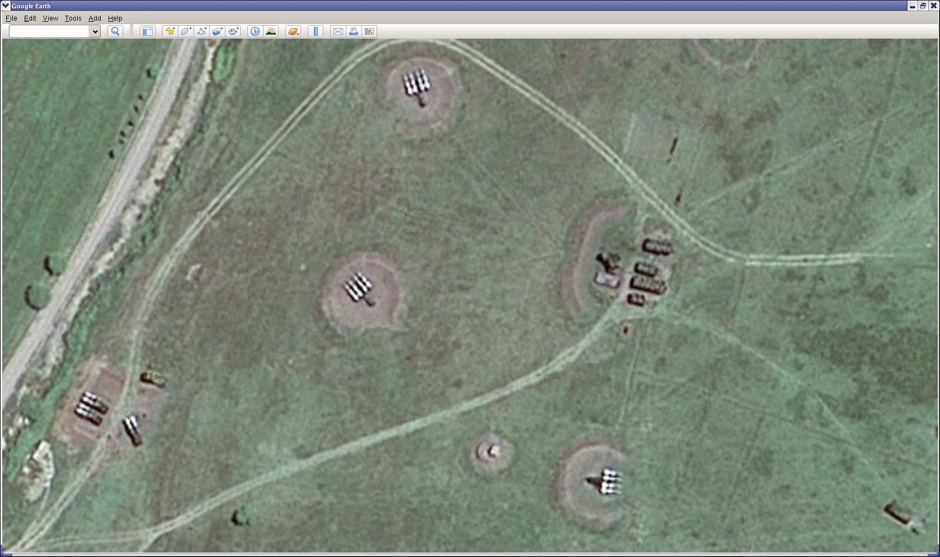Toggle sunlight across the landscape
This screenshot has width=940, height=557.
coord(271,31)
